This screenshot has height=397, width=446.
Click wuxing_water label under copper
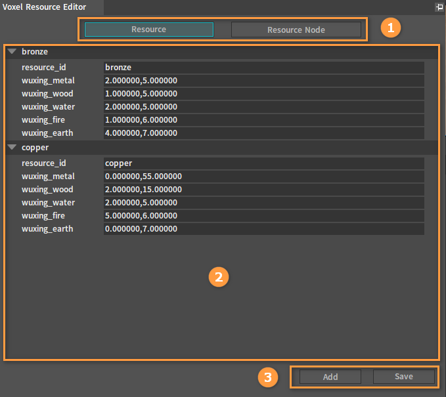coord(48,203)
